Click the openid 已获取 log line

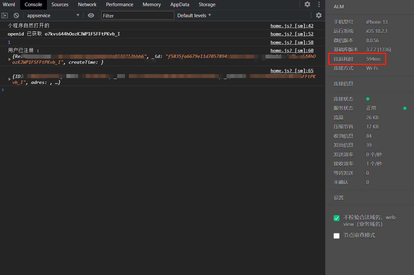click(x=64, y=34)
